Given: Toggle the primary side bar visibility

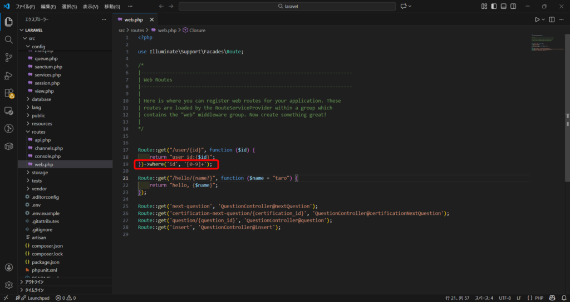Looking at the screenshot, I should [494, 6].
